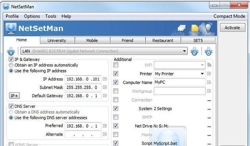Open the My Printer dropdown
Screen dimensions: 250x146
click(180, 74)
